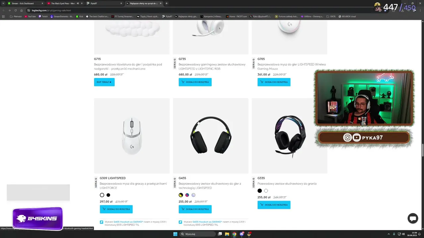424x238 pixels.
Task: Add the G705 mouse to cart
Action: tap(274, 82)
